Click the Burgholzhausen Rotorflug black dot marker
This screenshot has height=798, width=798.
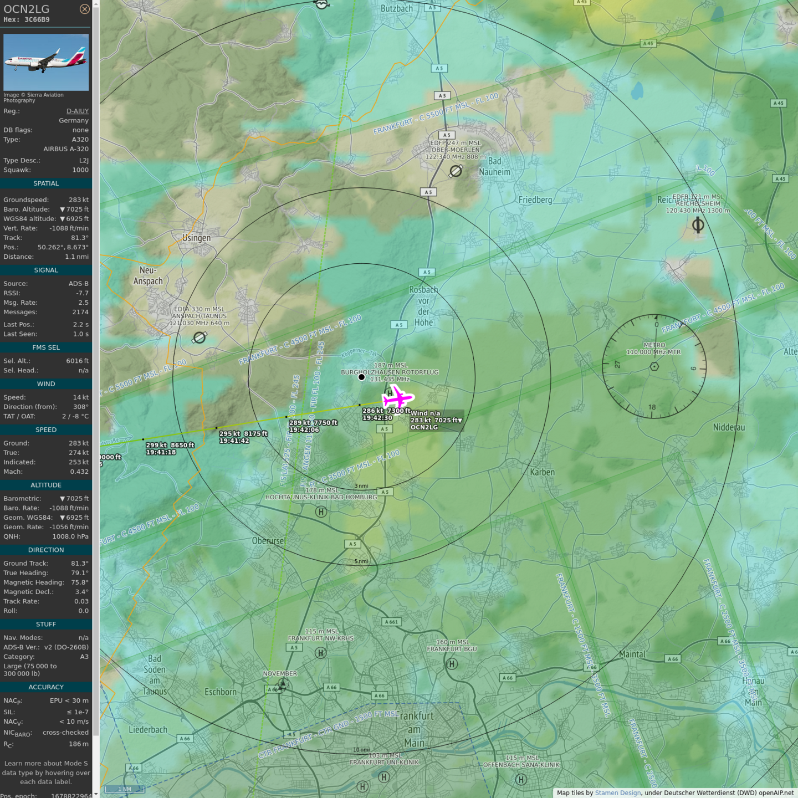(x=361, y=377)
